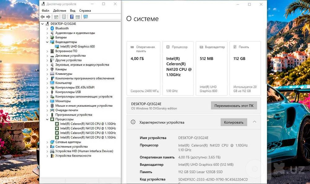Screen dimensions: 310x184
Task: Click the Forward arrow in Device Manager toolbar
Action: [48, 17]
